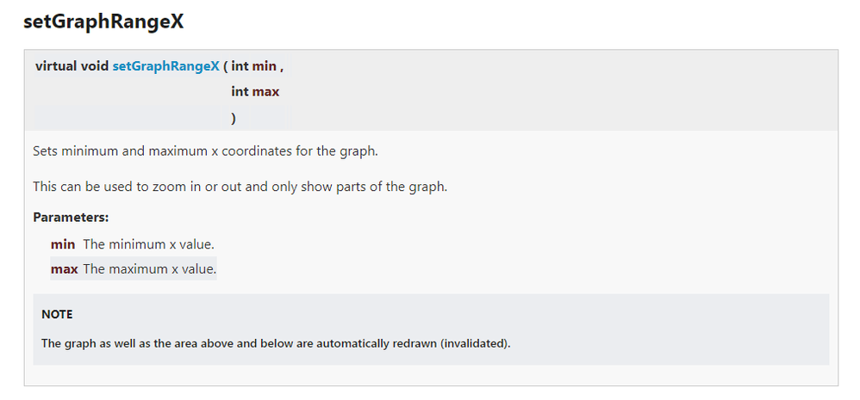Click the 'Parameters:' label

[x=72, y=218]
